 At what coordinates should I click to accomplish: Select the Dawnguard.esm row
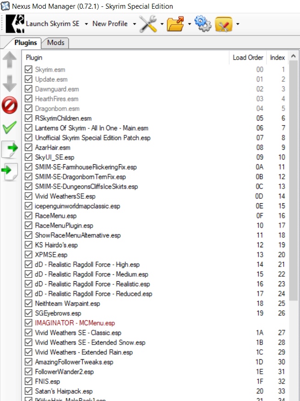pos(155,89)
